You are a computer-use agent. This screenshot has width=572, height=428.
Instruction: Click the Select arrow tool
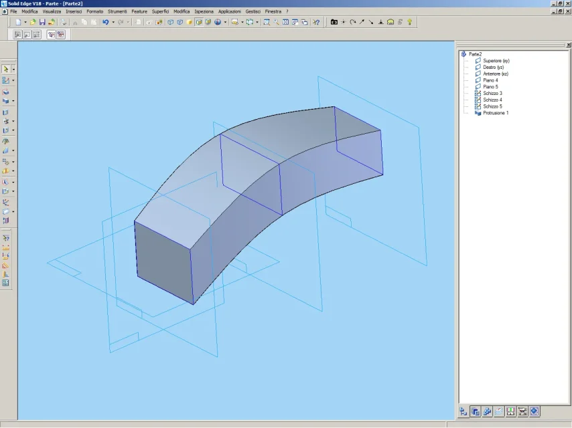point(6,69)
